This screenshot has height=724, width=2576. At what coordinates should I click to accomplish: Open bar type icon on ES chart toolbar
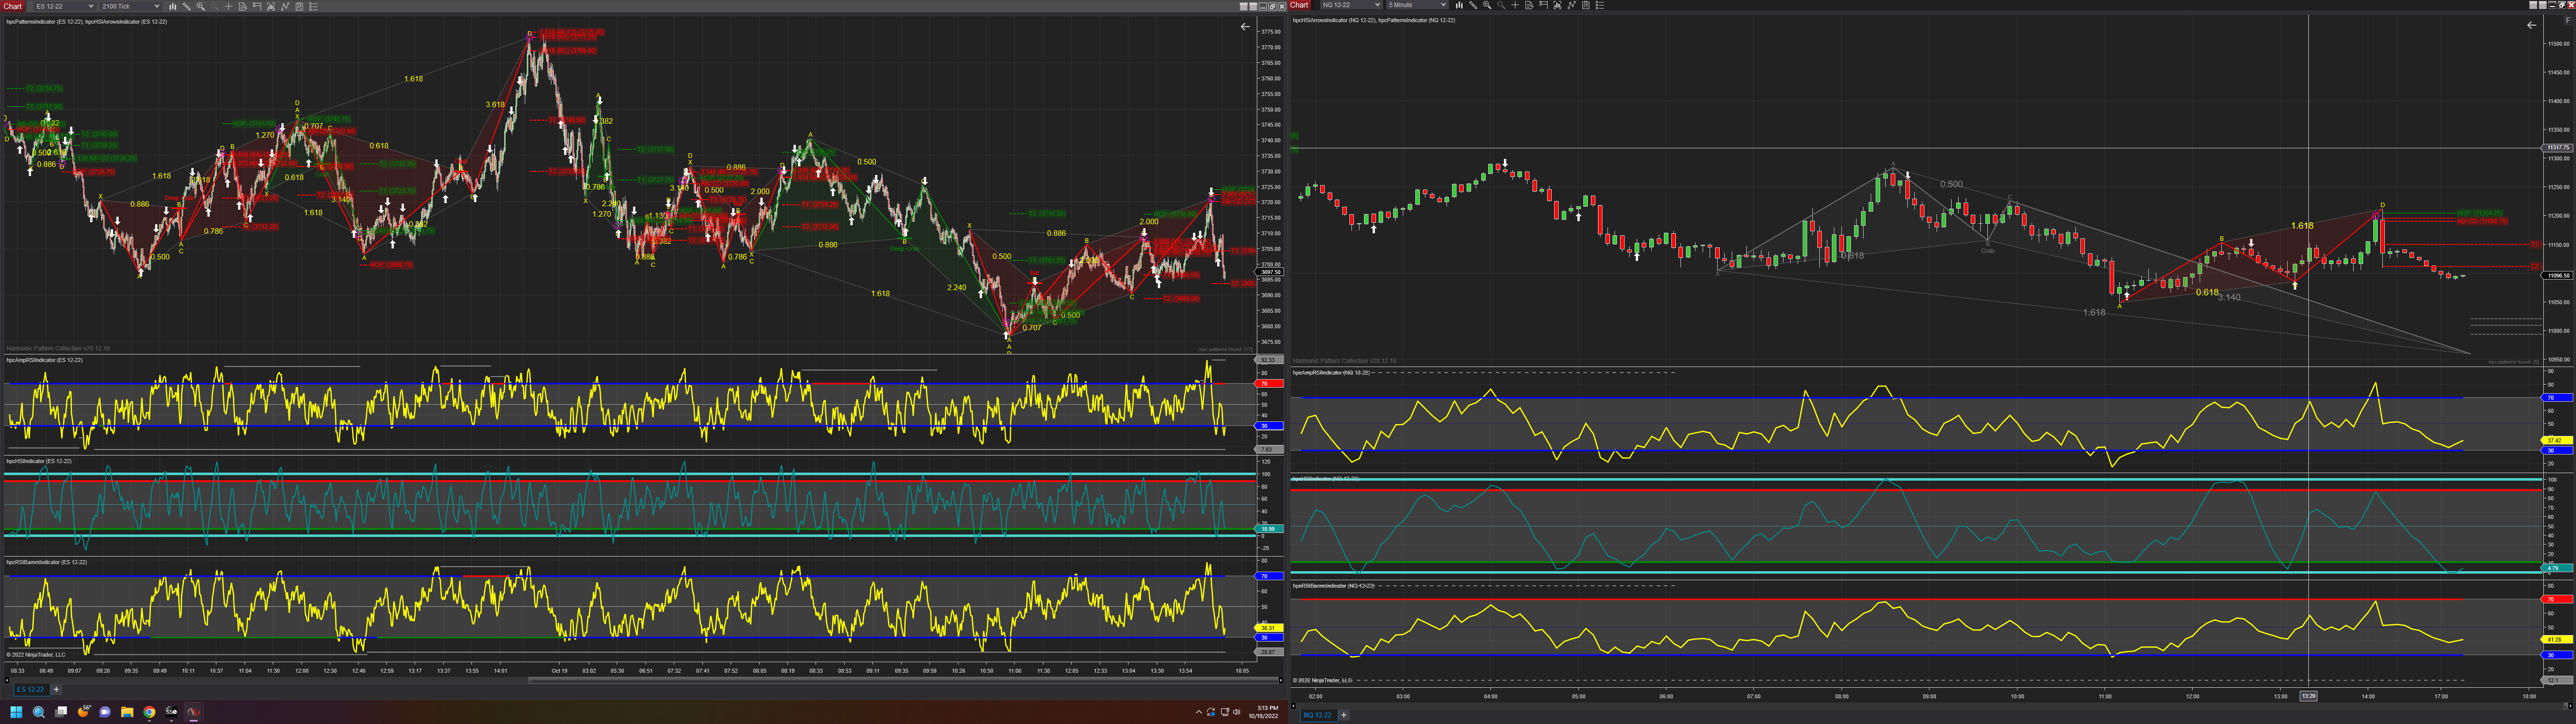(x=173, y=6)
